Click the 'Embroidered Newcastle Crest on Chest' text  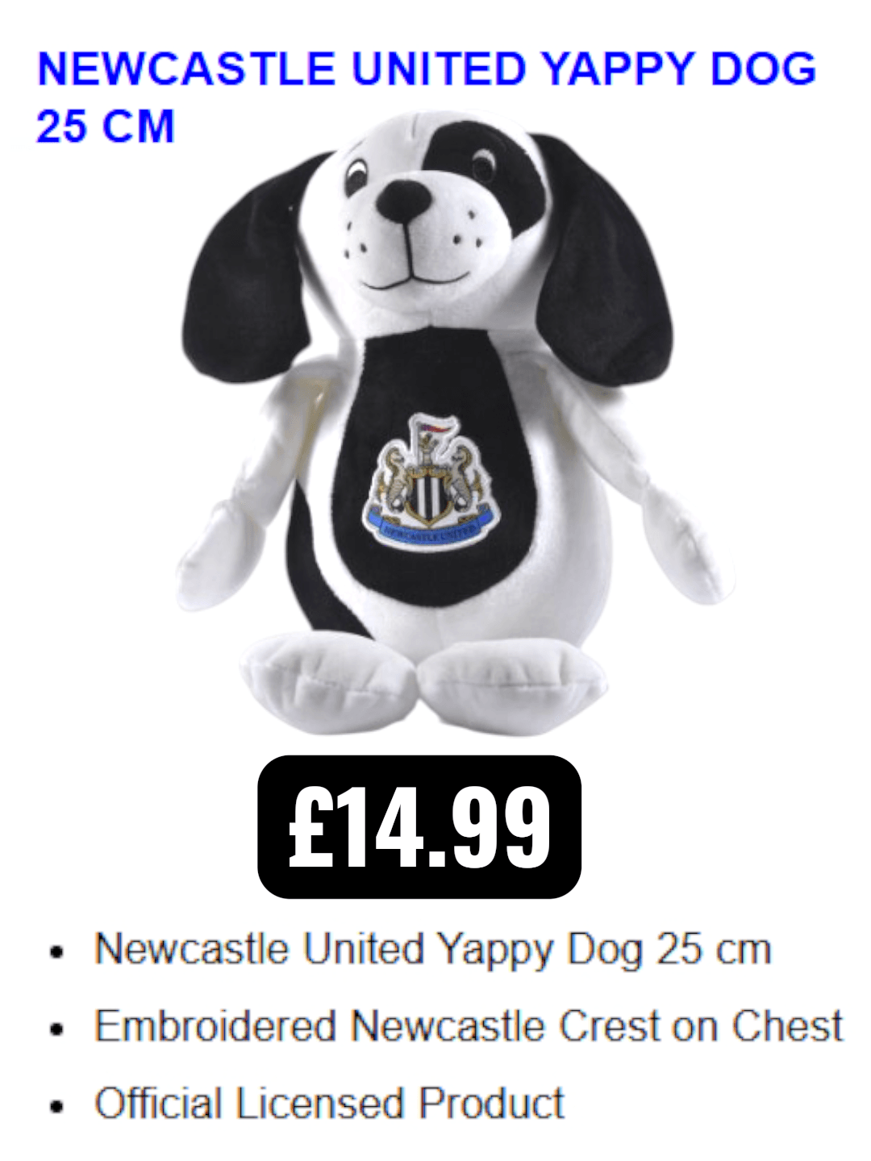469,1026
